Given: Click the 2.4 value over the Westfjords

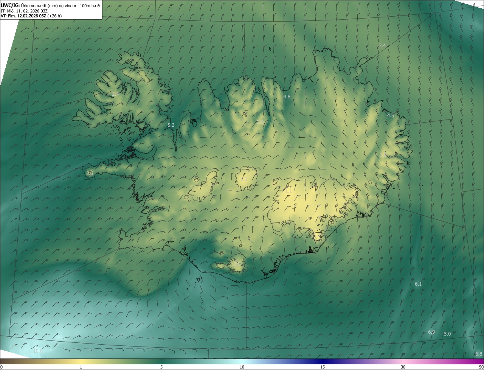Looking at the screenshot, I should click(x=115, y=93).
